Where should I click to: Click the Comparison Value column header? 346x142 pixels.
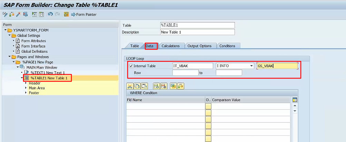tap(251, 100)
